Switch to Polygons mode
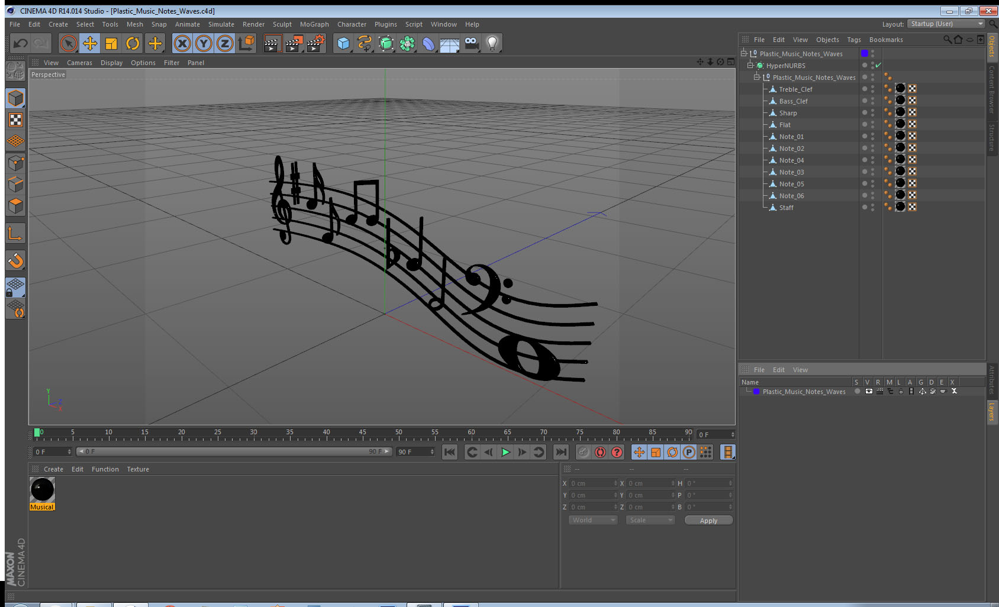The image size is (999, 607). coord(15,206)
